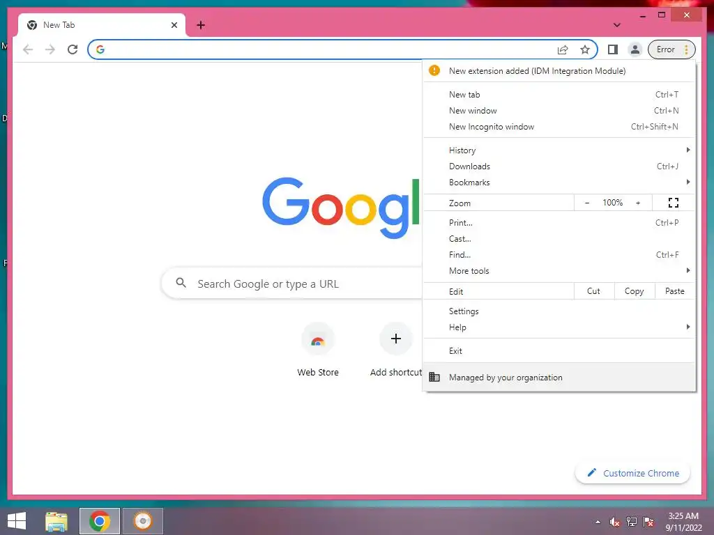The height and width of the screenshot is (535, 714).
Task: Click the Paste button
Action: 675,291
